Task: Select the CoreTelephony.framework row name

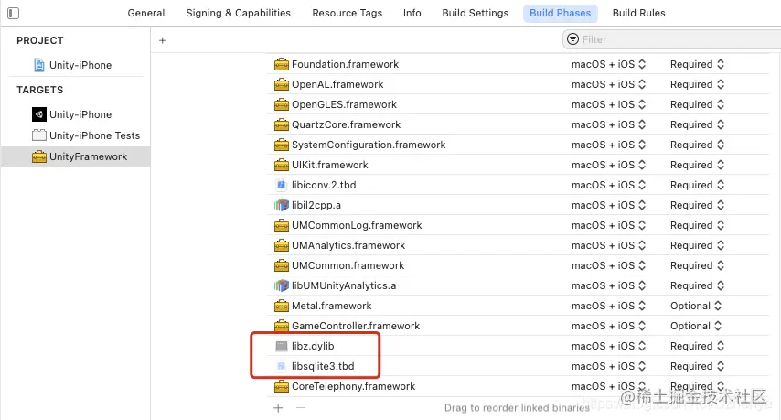Action: (353, 387)
